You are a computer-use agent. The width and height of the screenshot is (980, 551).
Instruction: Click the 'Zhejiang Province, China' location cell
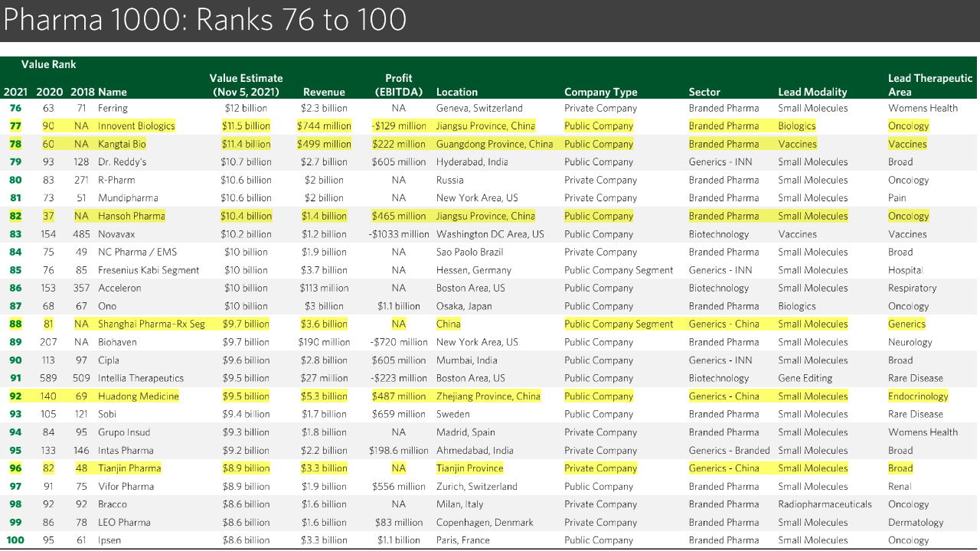pos(488,396)
